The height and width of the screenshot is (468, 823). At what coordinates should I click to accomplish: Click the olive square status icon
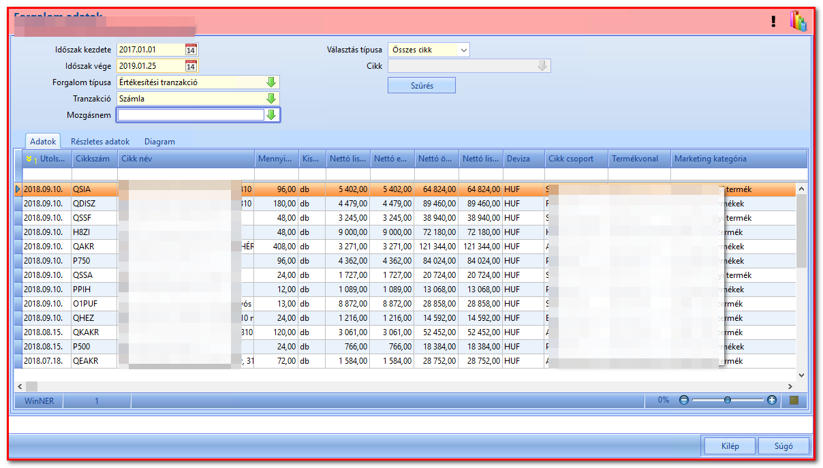point(794,401)
